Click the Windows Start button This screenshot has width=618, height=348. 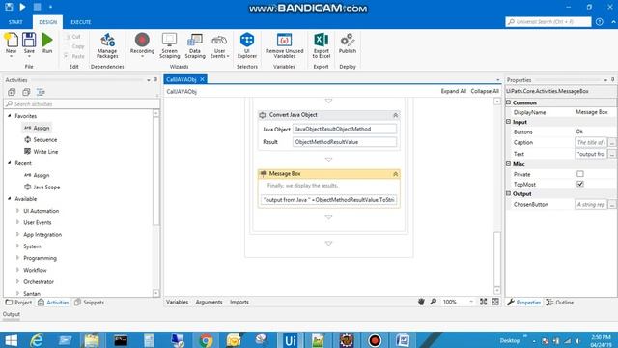pyautogui.click(x=11, y=340)
